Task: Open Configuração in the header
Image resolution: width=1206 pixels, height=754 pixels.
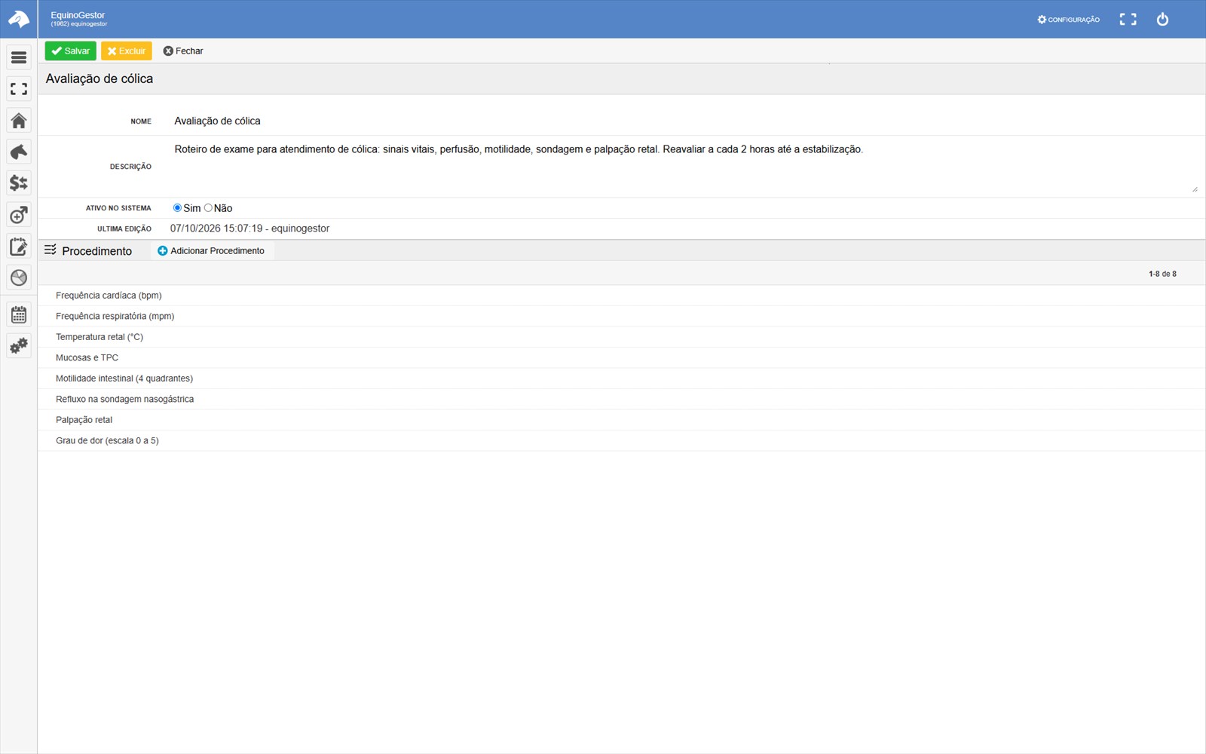Action: (x=1068, y=20)
